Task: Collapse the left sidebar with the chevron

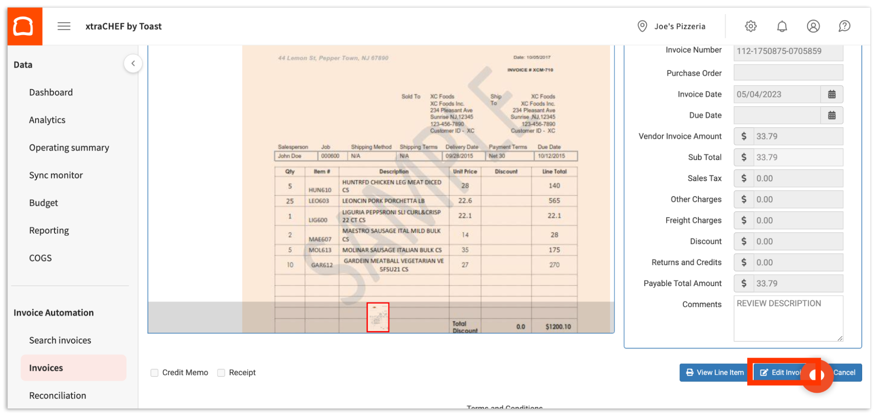Action: tap(133, 63)
